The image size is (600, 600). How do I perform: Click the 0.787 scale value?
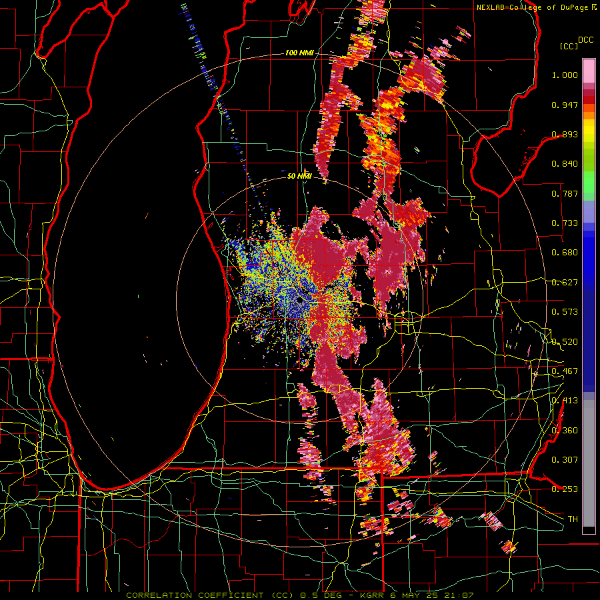[565, 193]
